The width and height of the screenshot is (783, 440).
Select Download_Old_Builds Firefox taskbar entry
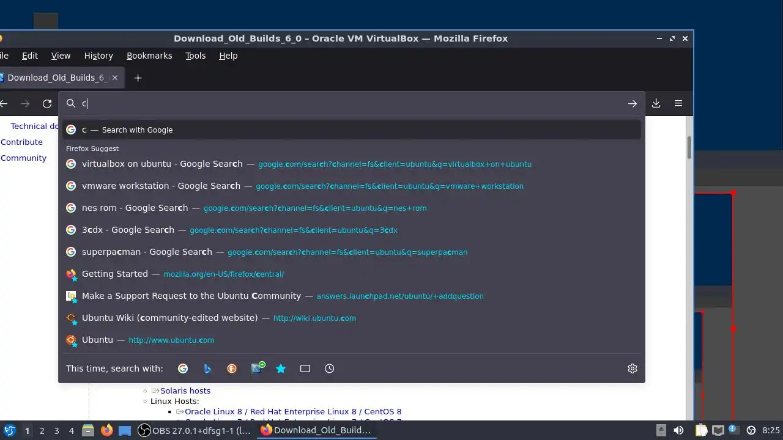point(317,430)
